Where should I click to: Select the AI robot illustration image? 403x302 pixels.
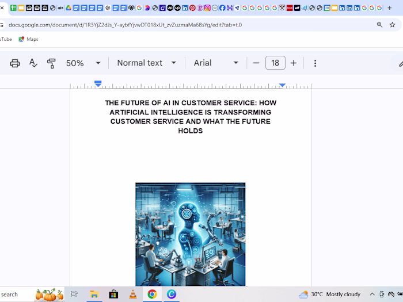pyautogui.click(x=191, y=234)
